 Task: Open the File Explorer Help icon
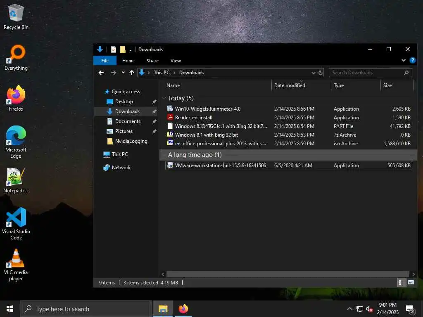[413, 60]
